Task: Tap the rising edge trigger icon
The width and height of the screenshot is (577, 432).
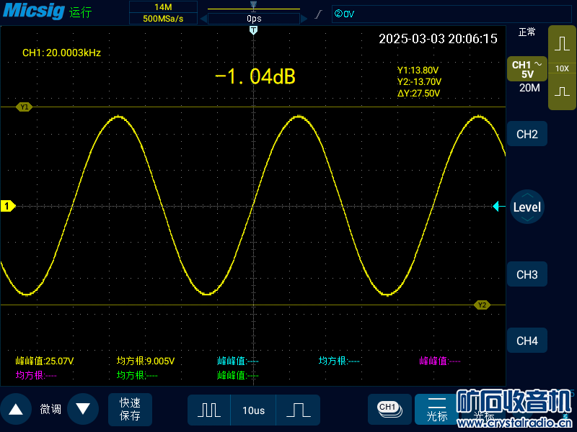Action: [319, 14]
